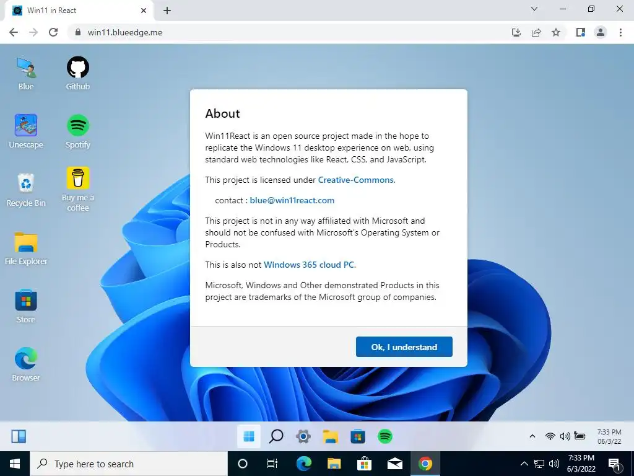Click the Win11 taskbar search icon
The width and height of the screenshot is (634, 476).
(x=276, y=436)
